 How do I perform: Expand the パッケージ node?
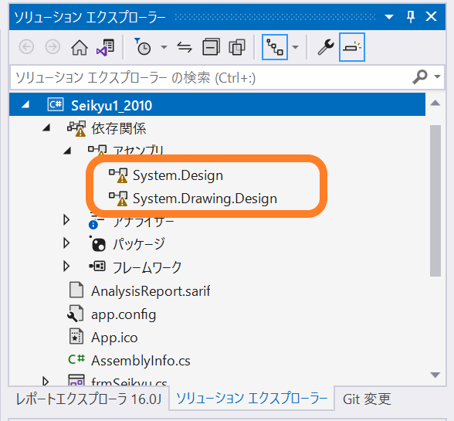tap(66, 243)
